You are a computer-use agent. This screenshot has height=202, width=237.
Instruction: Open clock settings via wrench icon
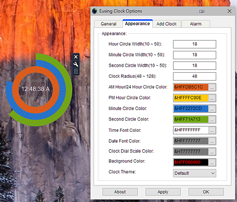pos(76,64)
